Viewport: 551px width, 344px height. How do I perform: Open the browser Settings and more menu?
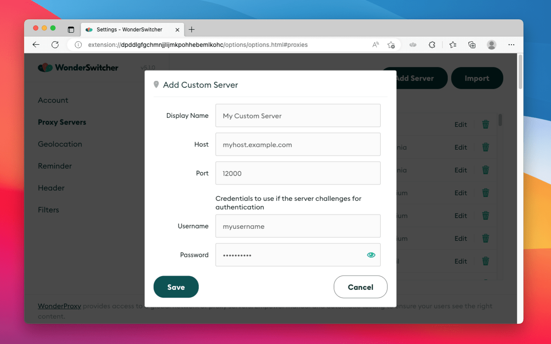coord(511,45)
